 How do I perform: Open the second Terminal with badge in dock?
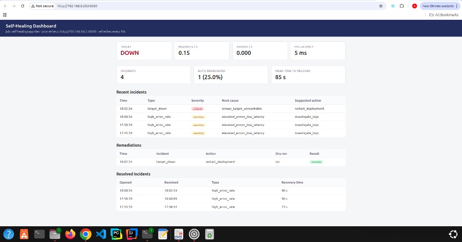(x=147, y=234)
